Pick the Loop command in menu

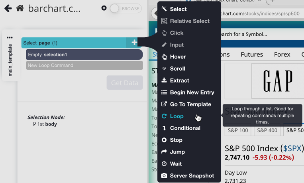pos(177,116)
